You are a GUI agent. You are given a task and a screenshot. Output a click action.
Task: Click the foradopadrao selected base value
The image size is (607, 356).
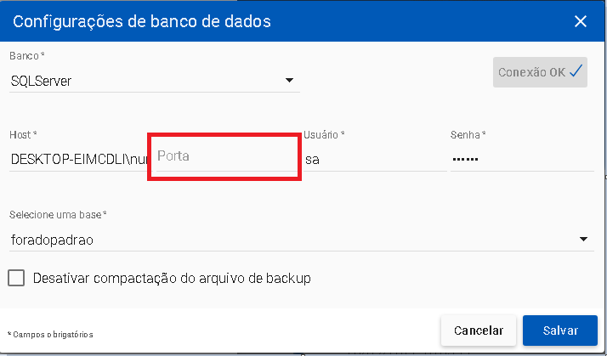(52, 240)
